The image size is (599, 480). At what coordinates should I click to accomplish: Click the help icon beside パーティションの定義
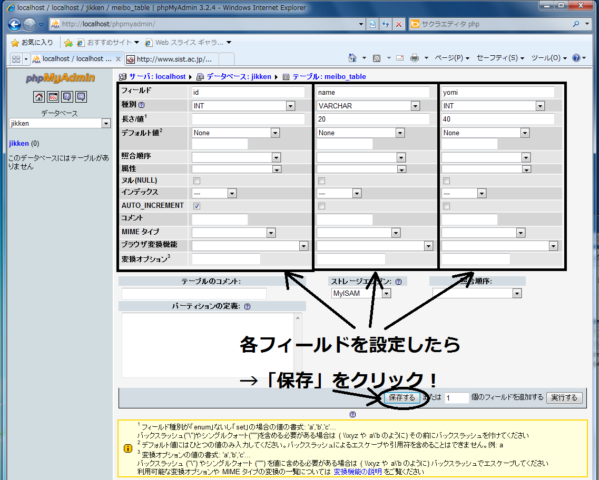coord(247,306)
